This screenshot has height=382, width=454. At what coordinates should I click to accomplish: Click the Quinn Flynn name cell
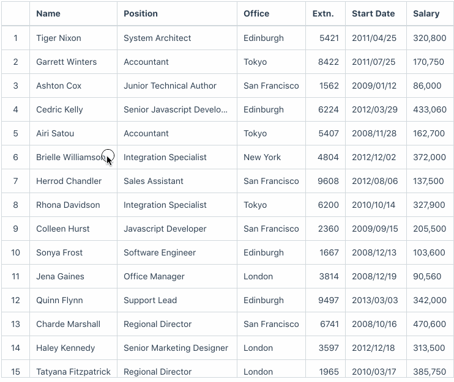pos(59,300)
